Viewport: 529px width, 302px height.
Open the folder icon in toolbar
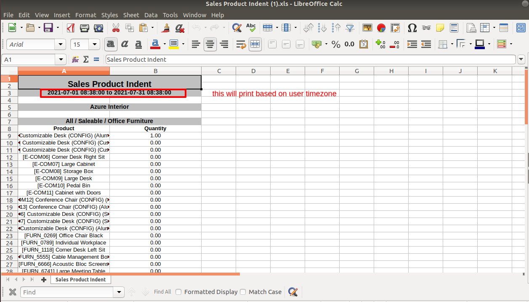(x=30, y=28)
